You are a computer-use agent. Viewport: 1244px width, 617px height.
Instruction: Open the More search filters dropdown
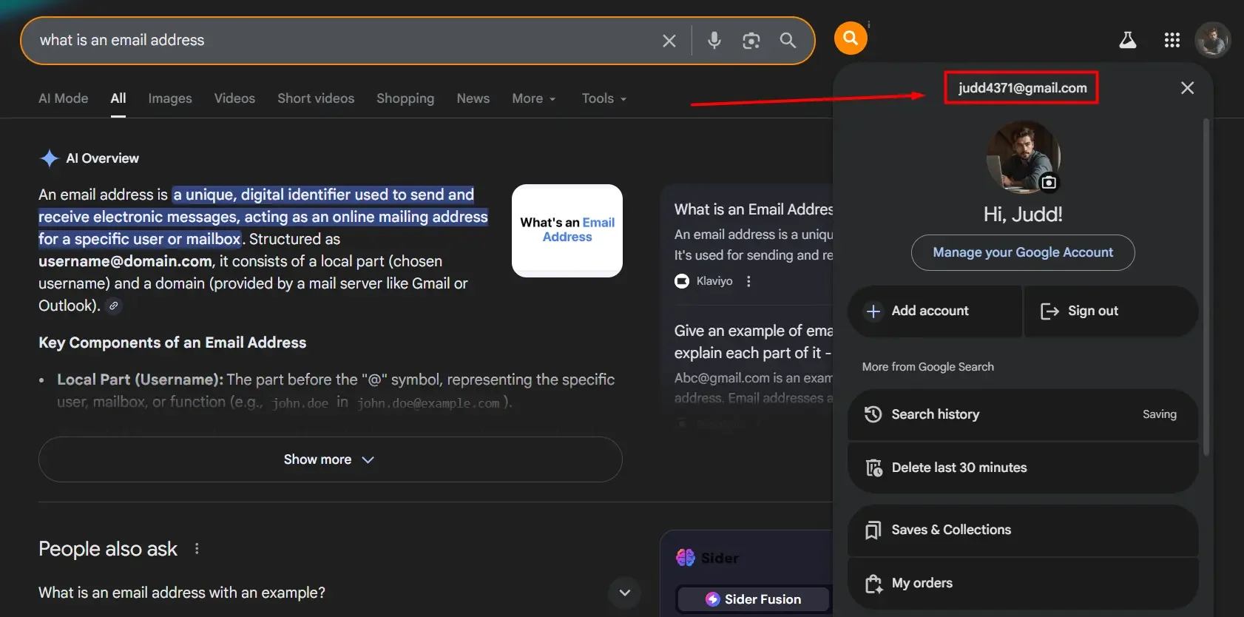pyautogui.click(x=533, y=98)
